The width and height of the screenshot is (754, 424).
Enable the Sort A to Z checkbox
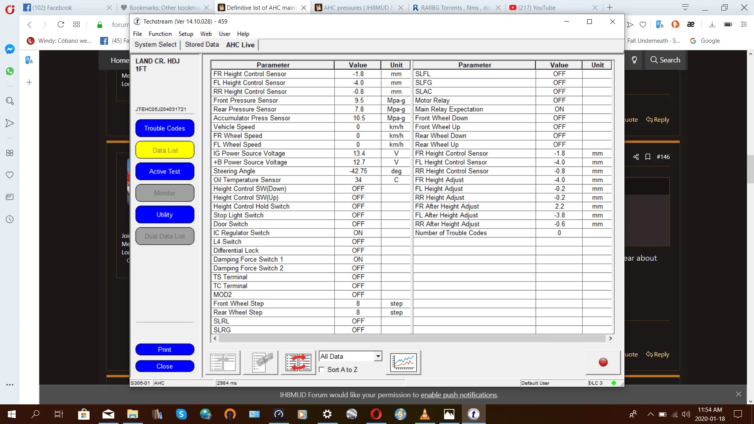322,370
